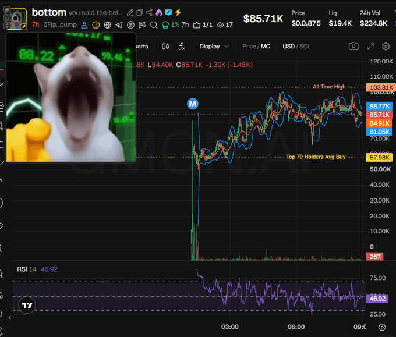Image resolution: width=396 pixels, height=337 pixels.
Task: Click the note with sparkle icon
Action: point(142,25)
